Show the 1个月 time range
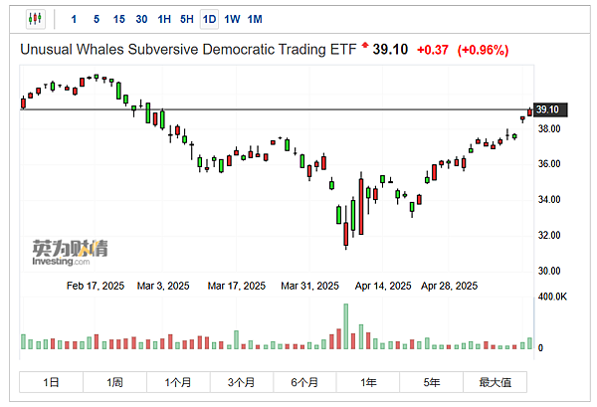 tap(178, 382)
